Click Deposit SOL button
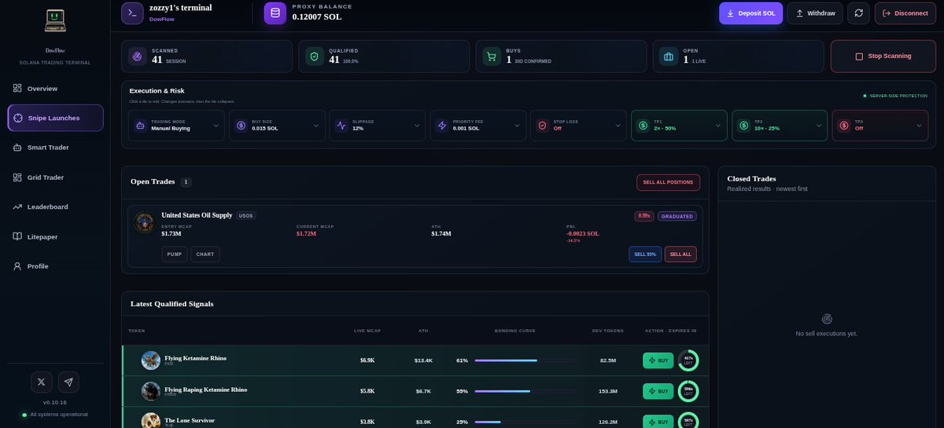This screenshot has height=428, width=944. point(750,13)
